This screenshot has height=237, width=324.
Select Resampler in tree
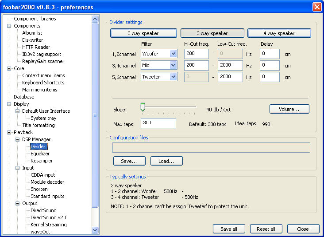[42, 161]
